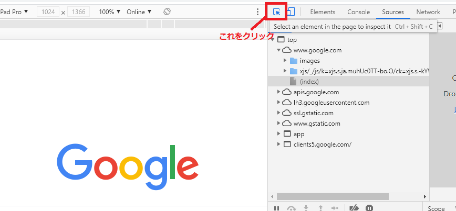Select the xjs/_/js/k=xjs.s.ja folder label
456x211 pixels.
365,71
